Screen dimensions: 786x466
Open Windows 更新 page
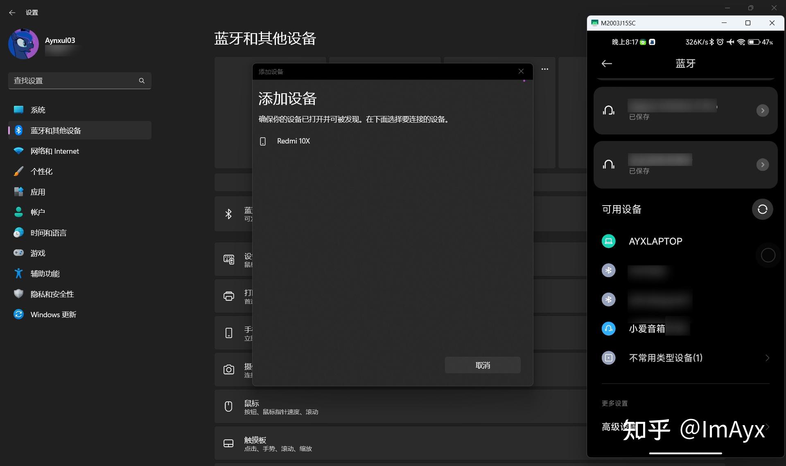(x=80, y=314)
